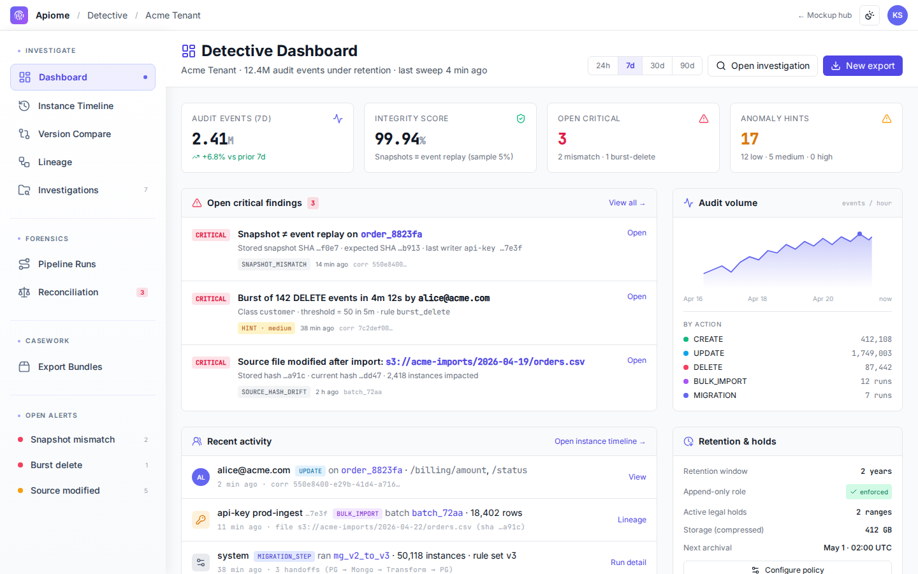Select the 24h time range
Screen dimensions: 918x574
tap(603, 66)
